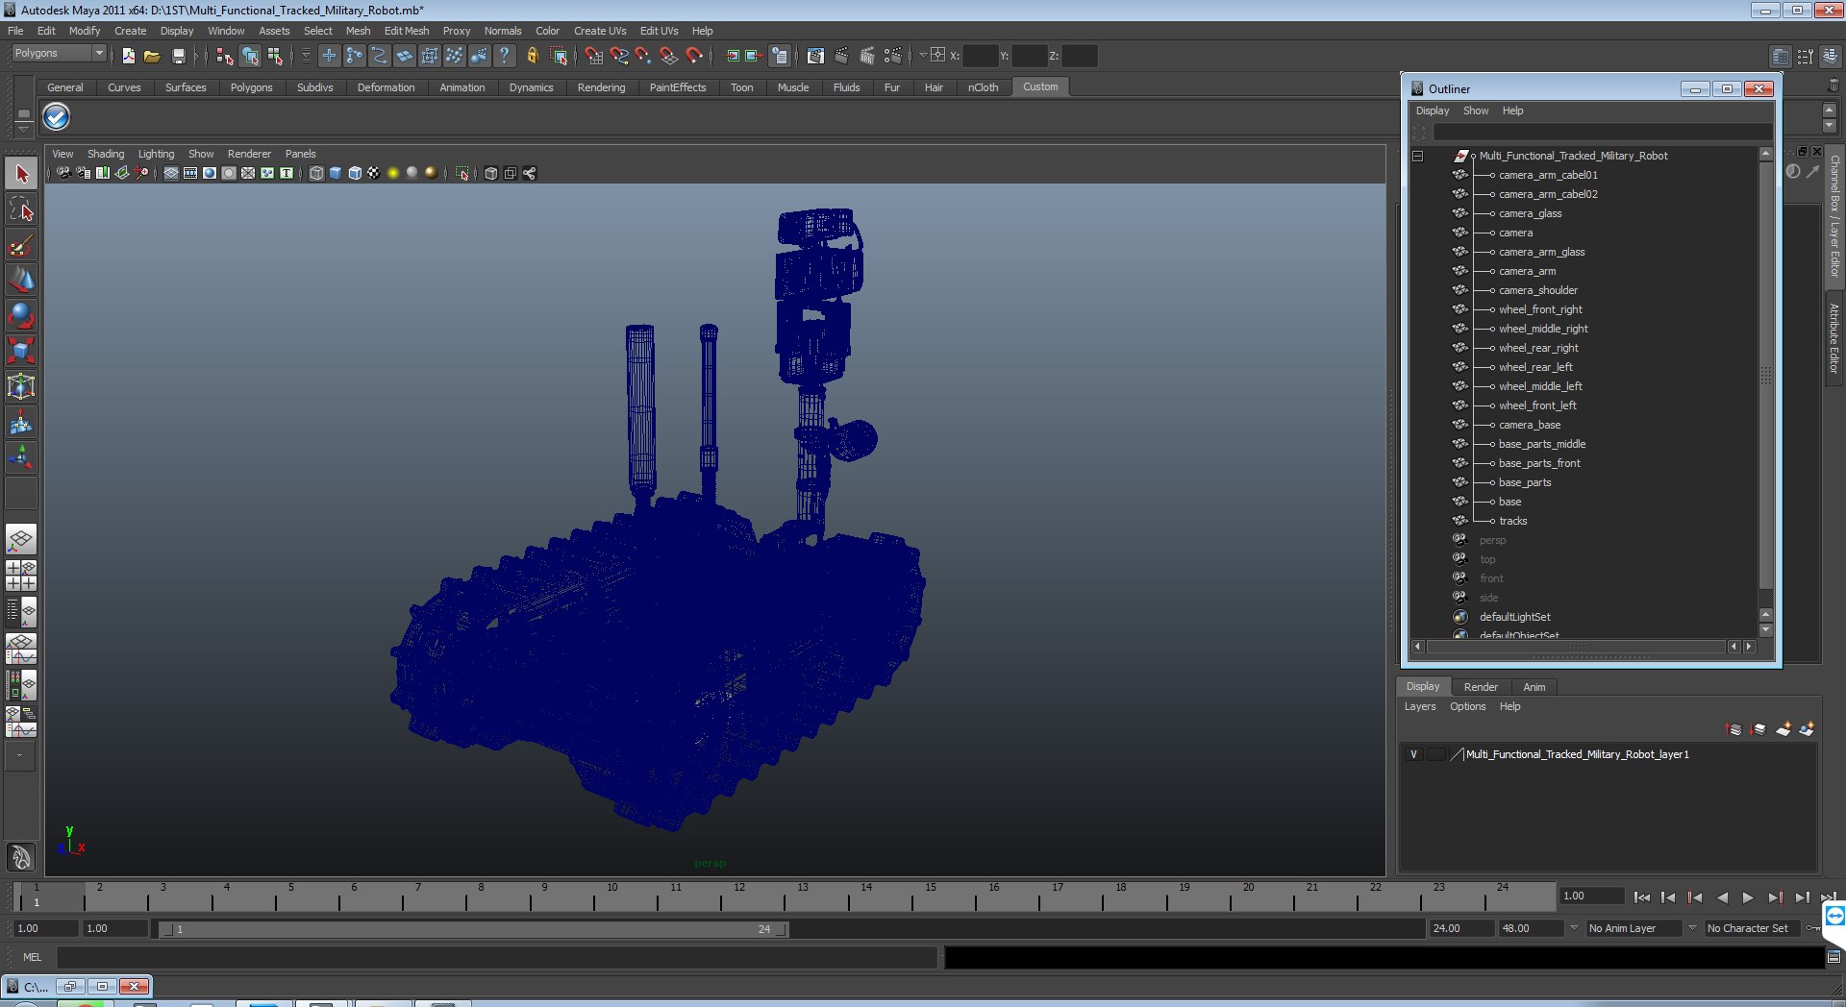This screenshot has width=1846, height=1007.
Task: Move selected layer up in layer editor
Action: click(1734, 729)
